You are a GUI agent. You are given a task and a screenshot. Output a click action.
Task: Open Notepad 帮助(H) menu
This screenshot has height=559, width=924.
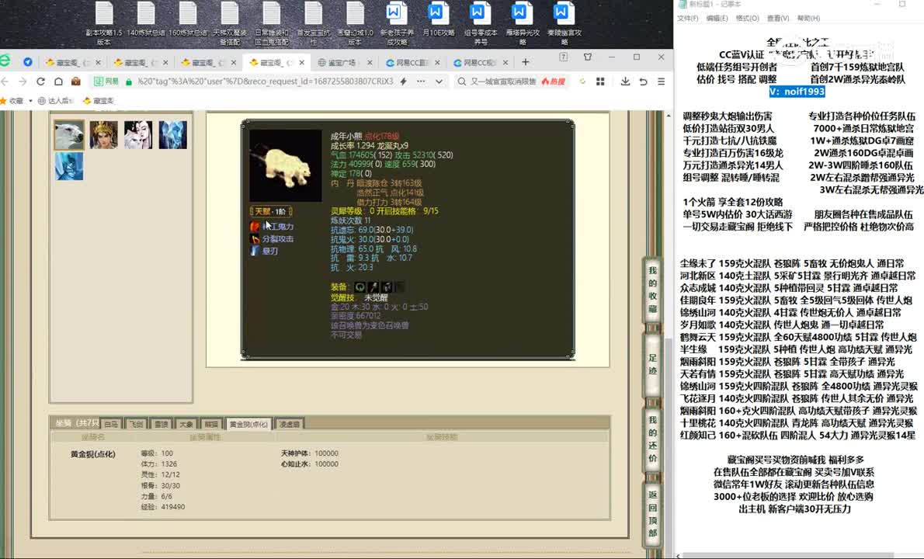click(808, 19)
